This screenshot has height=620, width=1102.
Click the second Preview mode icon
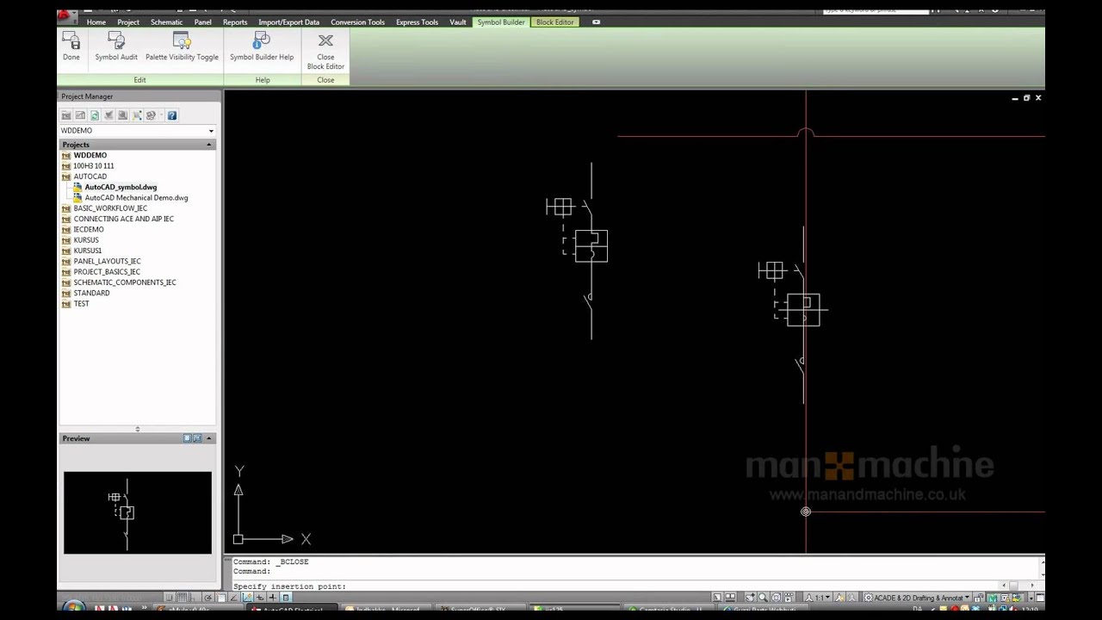click(x=196, y=438)
